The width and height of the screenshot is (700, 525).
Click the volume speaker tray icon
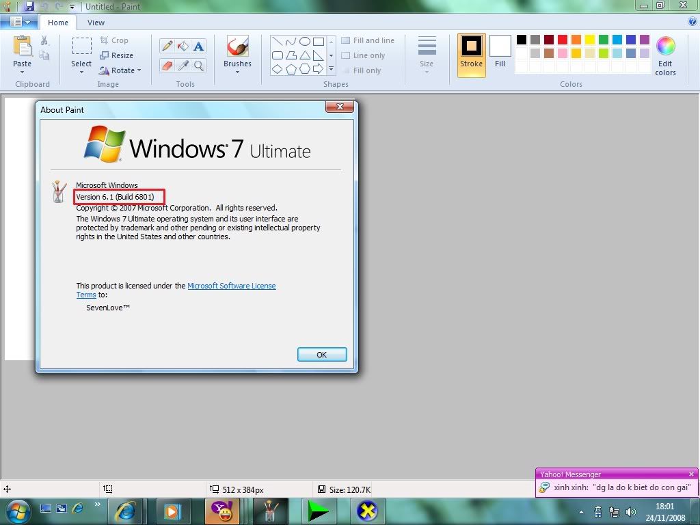630,512
